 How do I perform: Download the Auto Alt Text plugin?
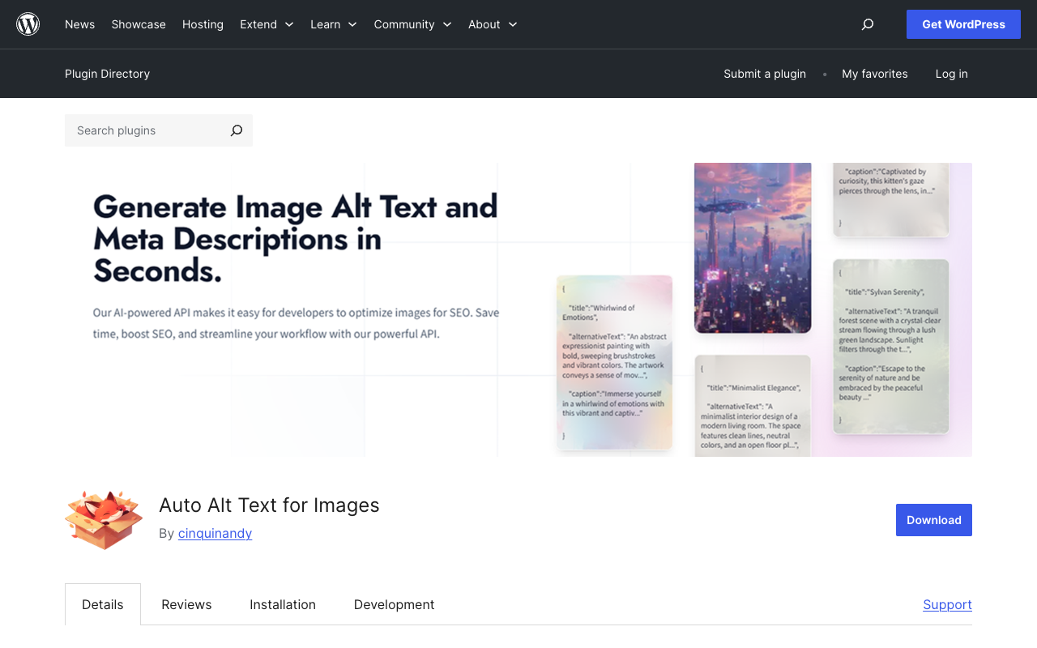click(934, 520)
